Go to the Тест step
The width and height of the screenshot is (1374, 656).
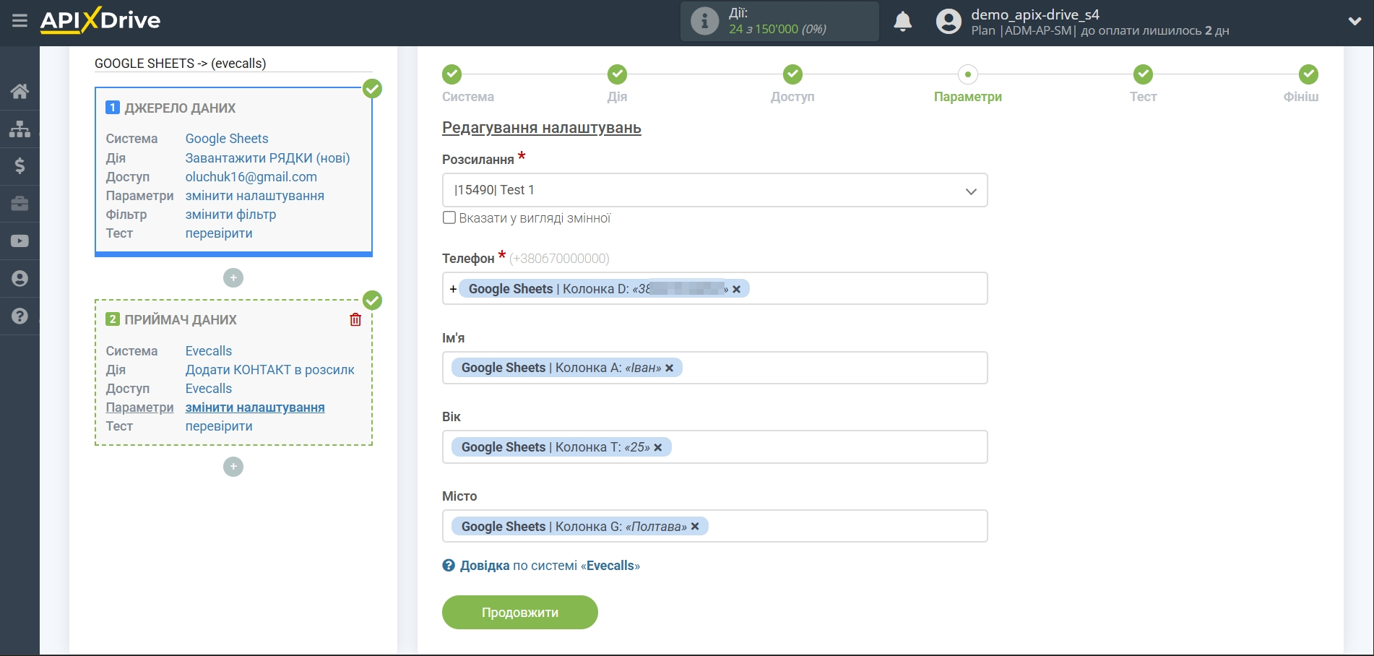[x=1143, y=74]
